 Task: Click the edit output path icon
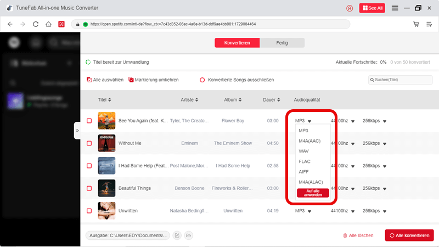coord(177,235)
